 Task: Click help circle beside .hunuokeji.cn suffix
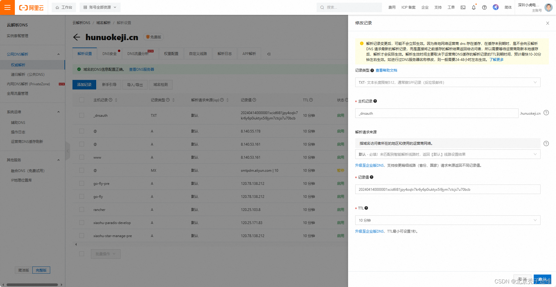[x=546, y=113]
